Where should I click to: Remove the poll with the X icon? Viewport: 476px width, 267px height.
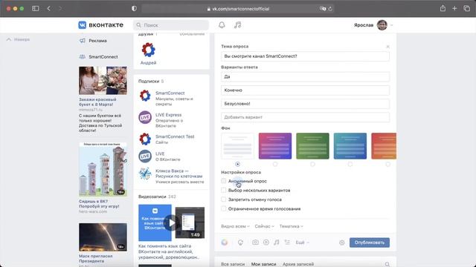click(x=387, y=47)
